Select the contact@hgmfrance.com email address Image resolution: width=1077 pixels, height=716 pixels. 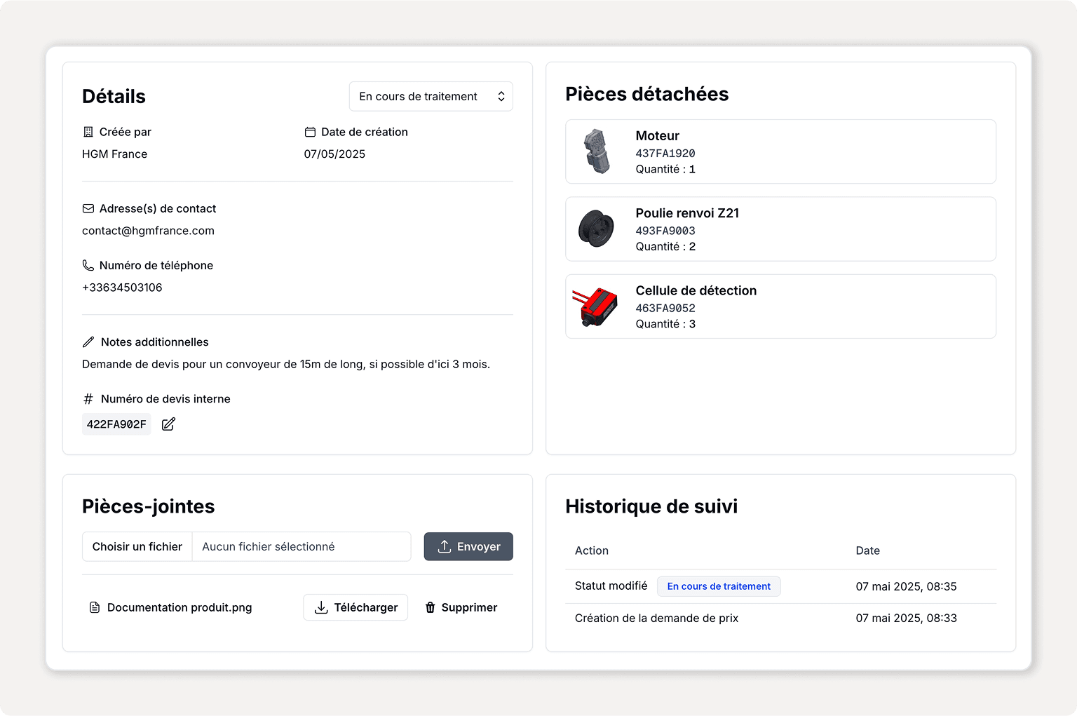(148, 231)
